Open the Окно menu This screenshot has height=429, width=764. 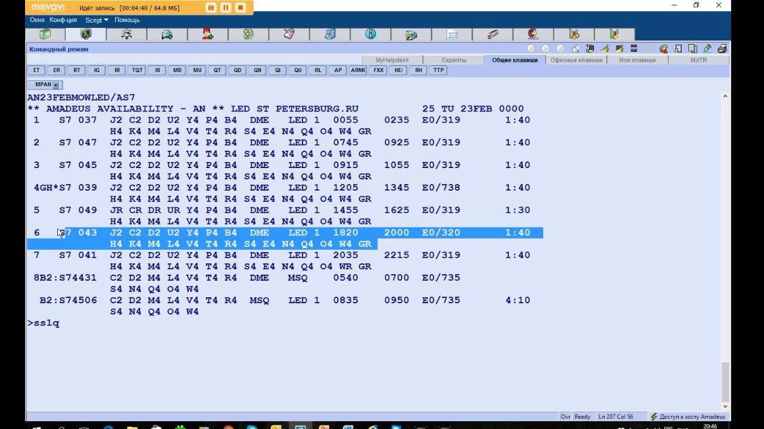pyautogui.click(x=38, y=20)
